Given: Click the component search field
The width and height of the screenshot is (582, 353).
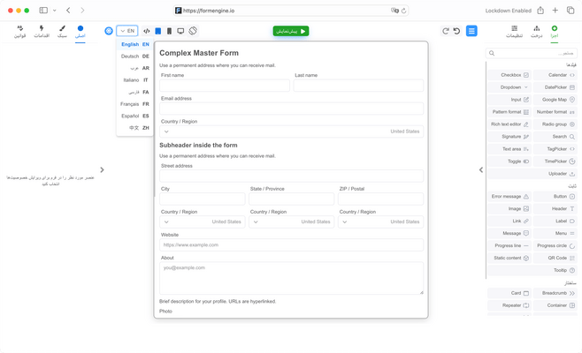Looking at the screenshot, I should point(532,53).
